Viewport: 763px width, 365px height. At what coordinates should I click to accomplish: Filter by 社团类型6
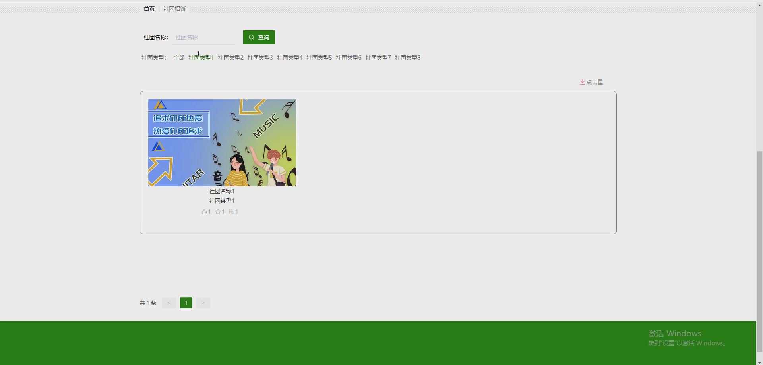pyautogui.click(x=349, y=58)
